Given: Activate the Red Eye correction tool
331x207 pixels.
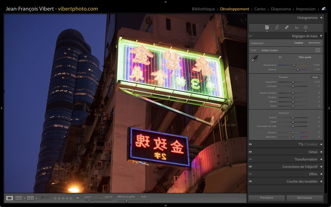Looking at the screenshot, I should tap(297, 27).
